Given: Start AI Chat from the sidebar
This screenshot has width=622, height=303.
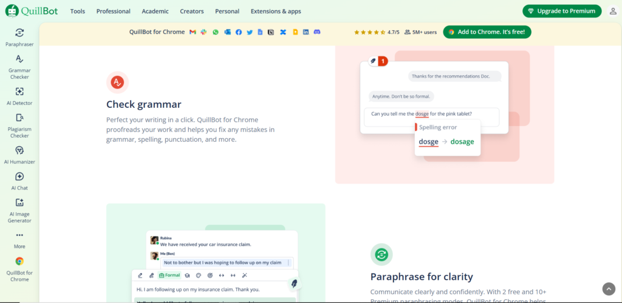Looking at the screenshot, I should (19, 177).
